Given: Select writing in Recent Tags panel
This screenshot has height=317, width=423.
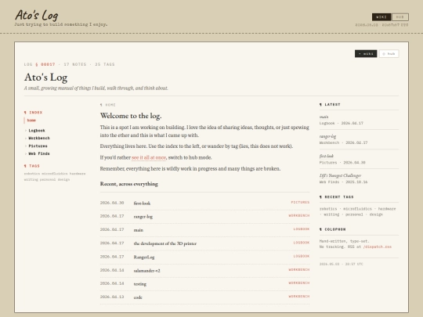Looking at the screenshot, I should pos(331,214).
